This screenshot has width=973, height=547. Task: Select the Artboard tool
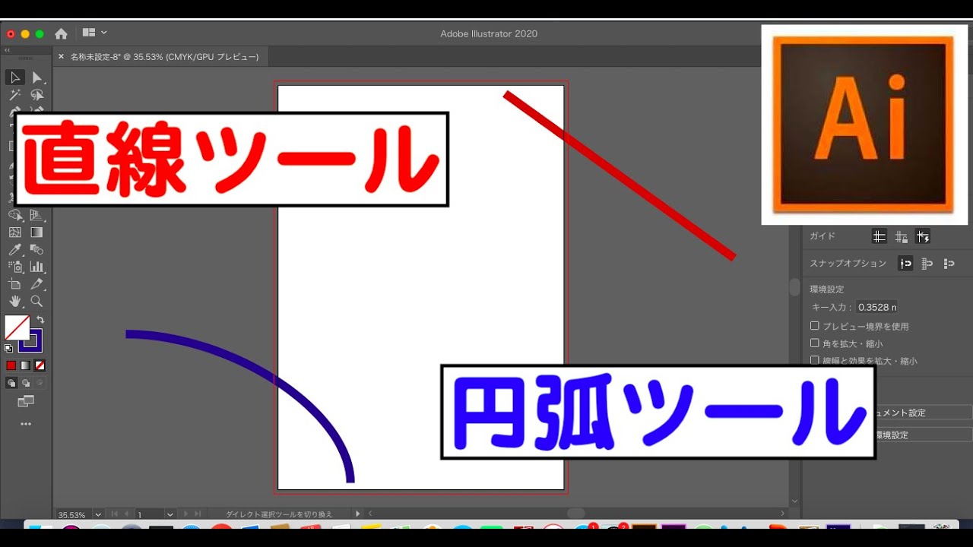[x=14, y=284]
